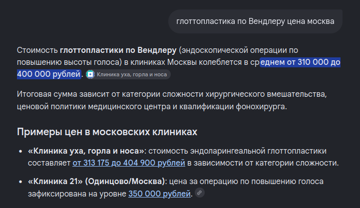Click the heading Примеры цен в московских клиниках

click(107, 132)
